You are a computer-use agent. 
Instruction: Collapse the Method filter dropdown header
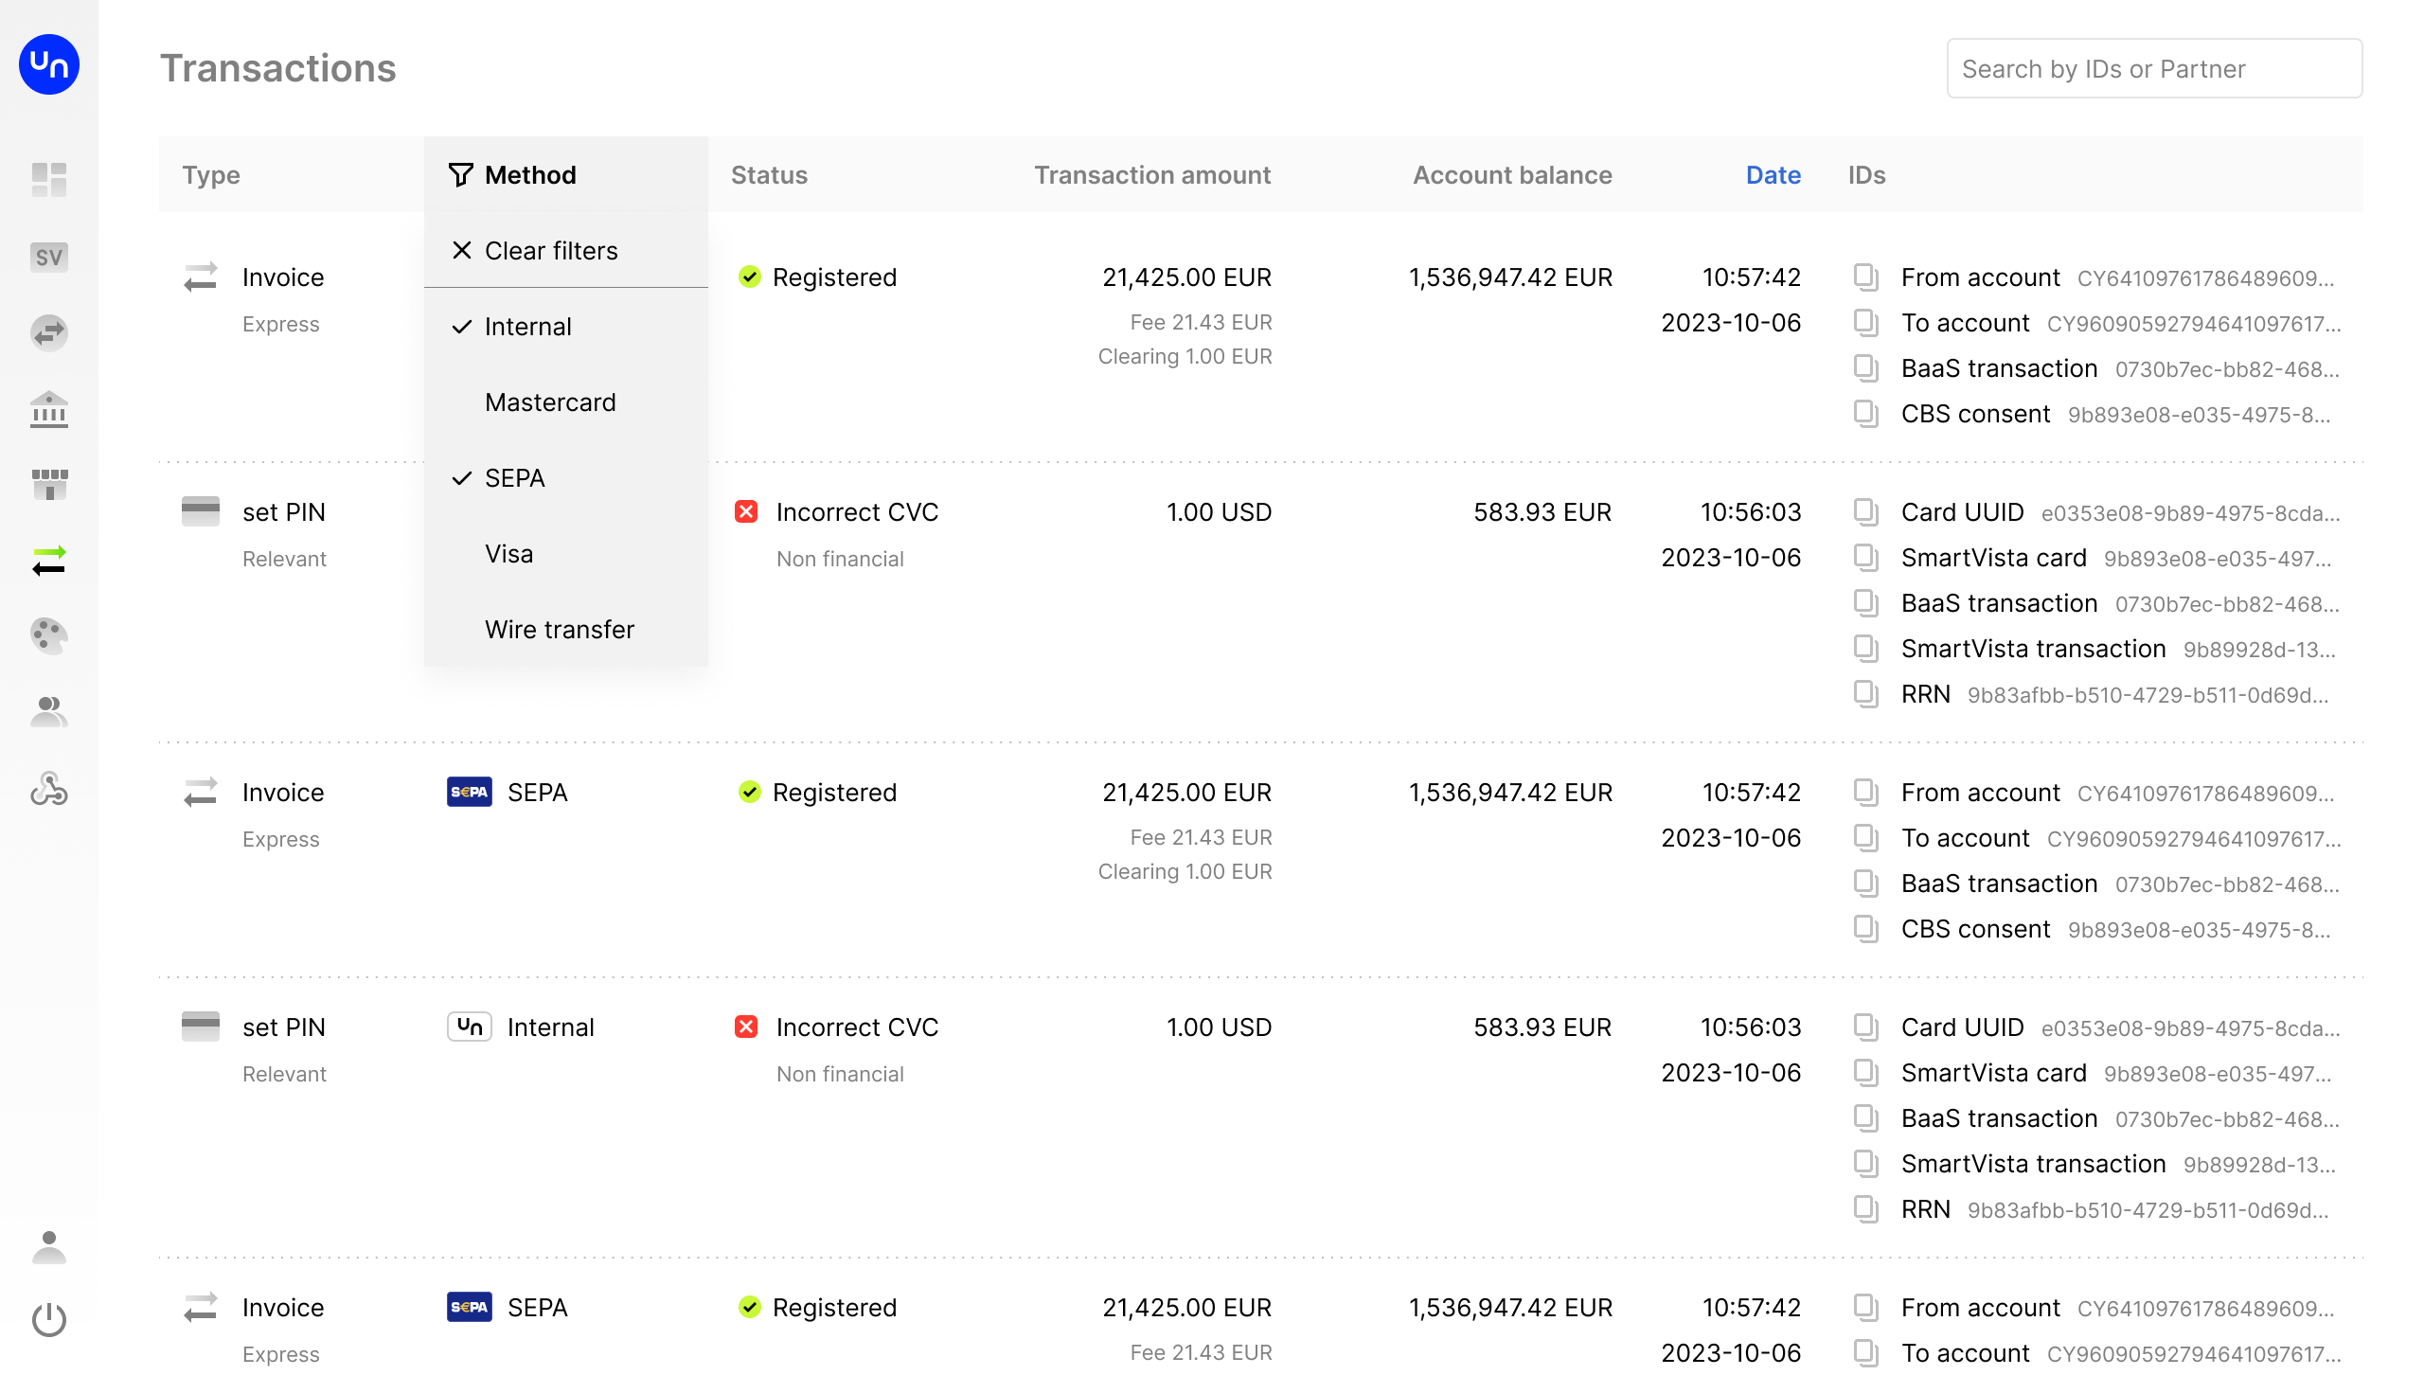(566, 174)
